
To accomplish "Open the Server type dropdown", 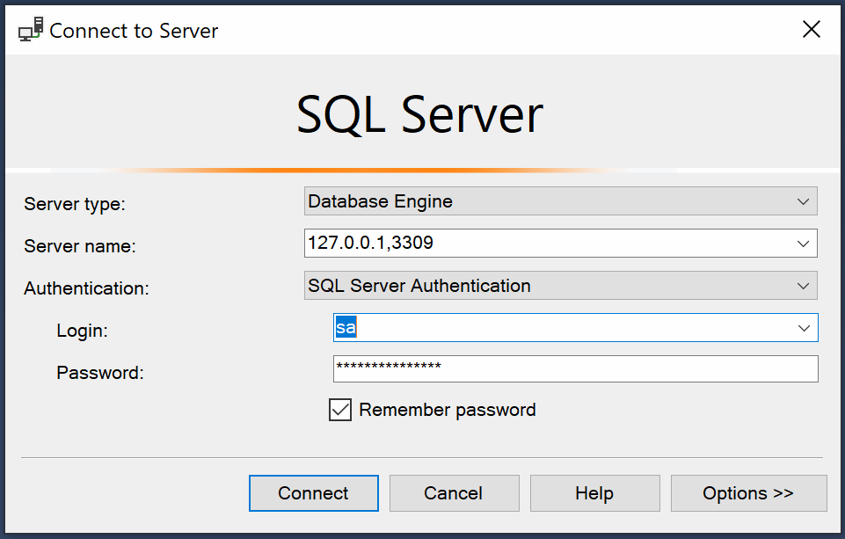I will (x=560, y=201).
